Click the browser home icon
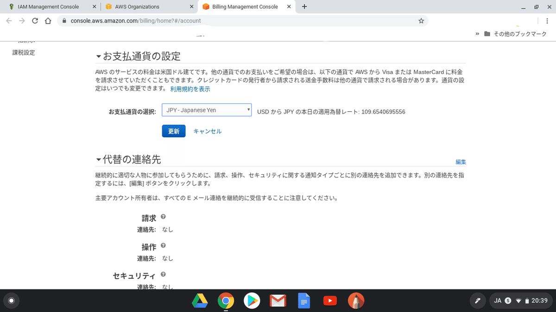The width and height of the screenshot is (556, 312). point(48,20)
